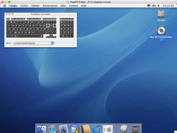Open the Aller menu
This screenshot has width=177, height=133.
coord(63,6)
